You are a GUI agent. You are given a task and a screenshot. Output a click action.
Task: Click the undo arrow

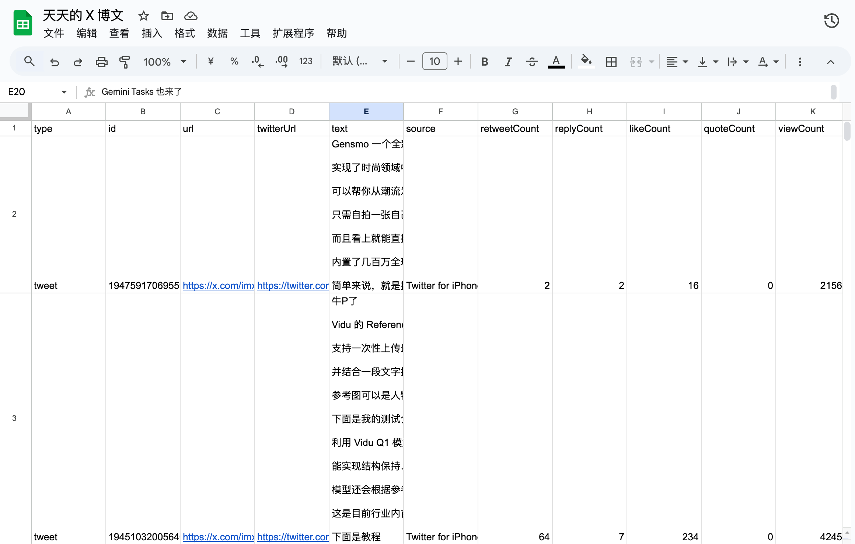(55, 62)
